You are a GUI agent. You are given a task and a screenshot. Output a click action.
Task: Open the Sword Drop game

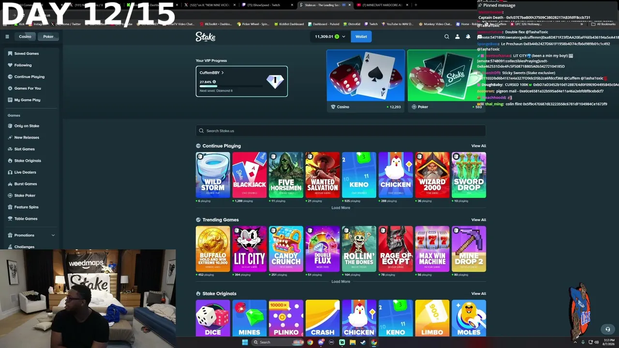(x=469, y=175)
